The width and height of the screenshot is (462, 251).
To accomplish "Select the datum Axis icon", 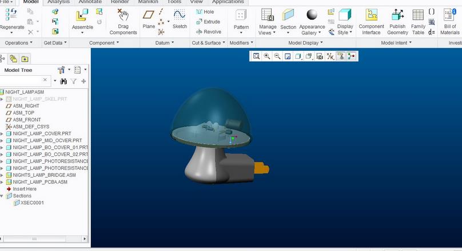I will (x=161, y=12).
